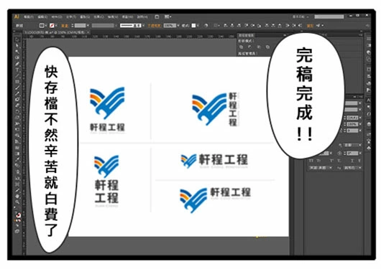Select the Direct Selection tool
This screenshot has width=381, height=269.
point(17,46)
